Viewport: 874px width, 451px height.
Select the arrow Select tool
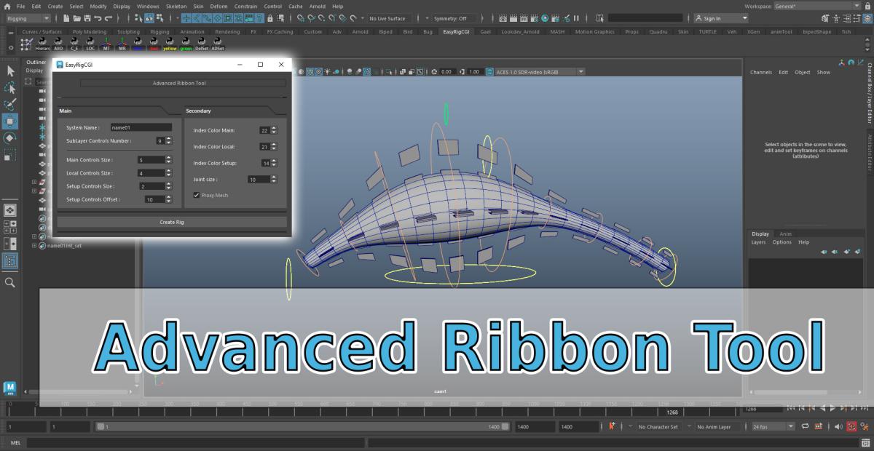tap(10, 71)
